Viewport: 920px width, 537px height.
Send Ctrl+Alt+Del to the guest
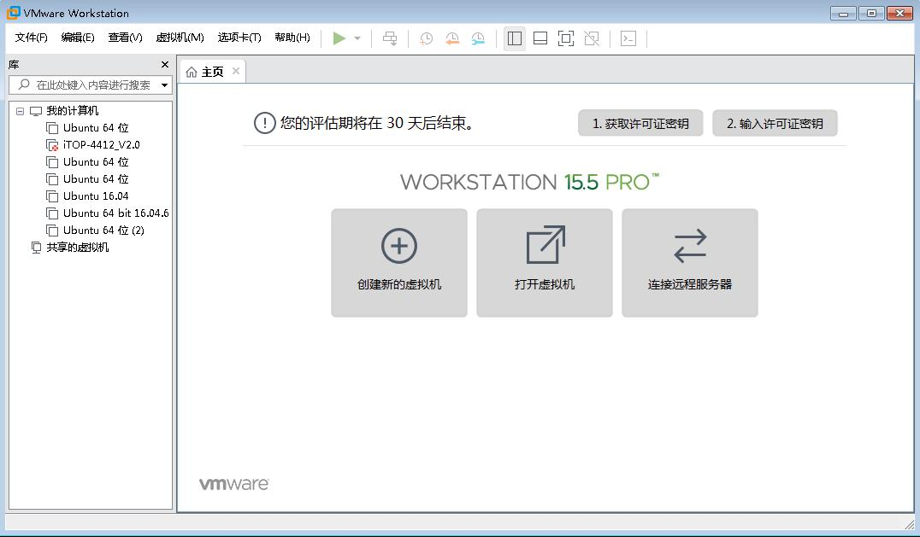389,38
